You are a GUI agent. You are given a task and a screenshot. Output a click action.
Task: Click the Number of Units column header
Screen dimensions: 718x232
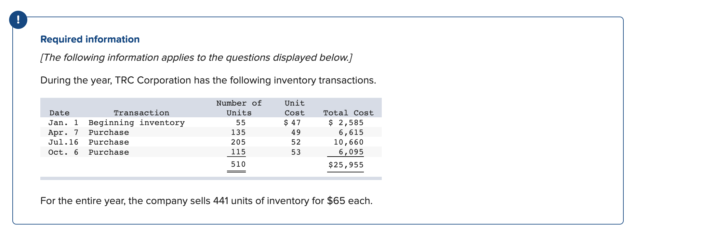pyautogui.click(x=239, y=108)
